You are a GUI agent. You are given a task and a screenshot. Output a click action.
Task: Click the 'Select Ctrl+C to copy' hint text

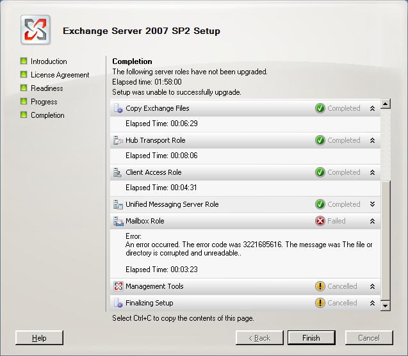(x=183, y=318)
